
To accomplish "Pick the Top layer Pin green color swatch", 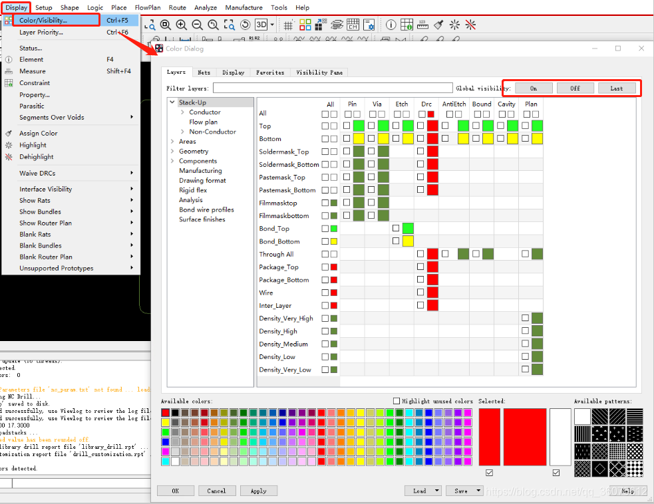I will (x=359, y=126).
